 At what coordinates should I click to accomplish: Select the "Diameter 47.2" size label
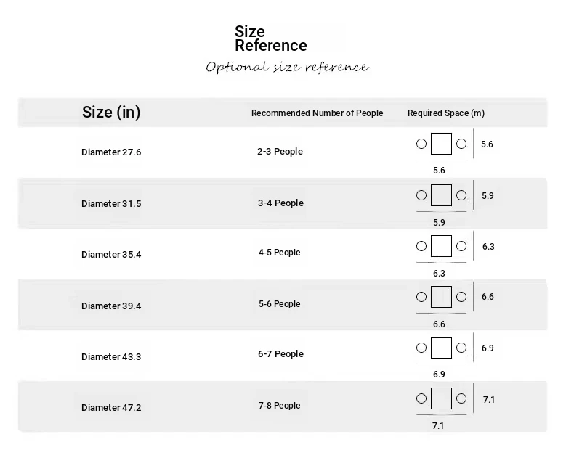[x=111, y=408]
